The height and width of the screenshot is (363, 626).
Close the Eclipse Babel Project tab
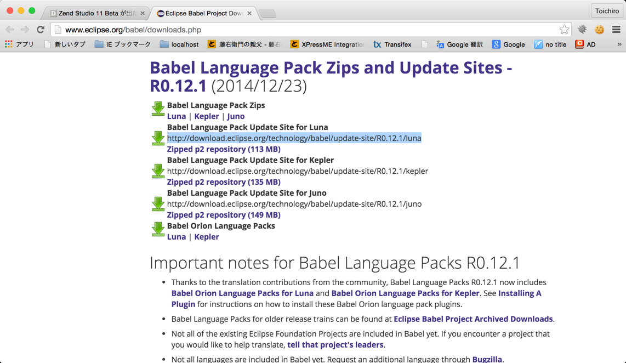[x=249, y=13]
